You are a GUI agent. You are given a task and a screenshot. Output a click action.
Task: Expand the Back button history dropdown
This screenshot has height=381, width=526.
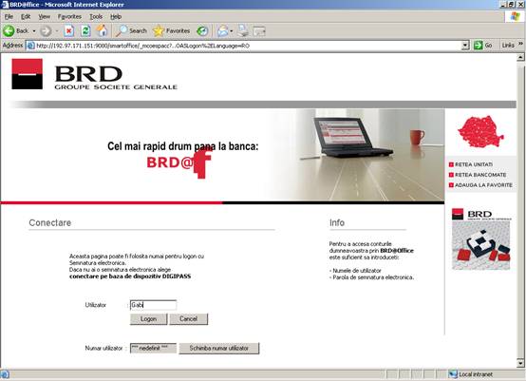(x=34, y=31)
